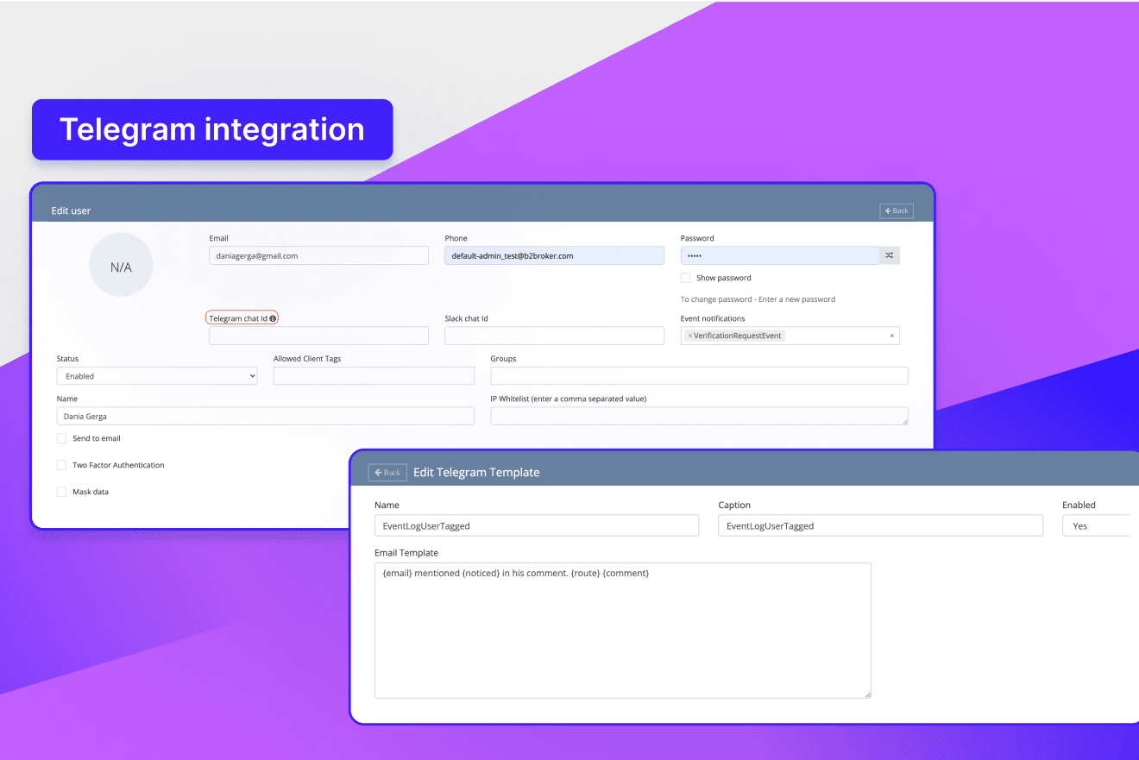Click the Password input field
This screenshot has height=760, width=1139.
click(780, 255)
